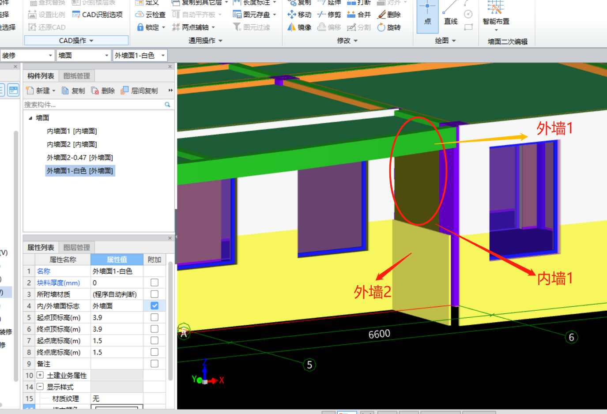Switch to the 图层管理 tab
Viewport: 607px width, 414px height.
pos(77,248)
